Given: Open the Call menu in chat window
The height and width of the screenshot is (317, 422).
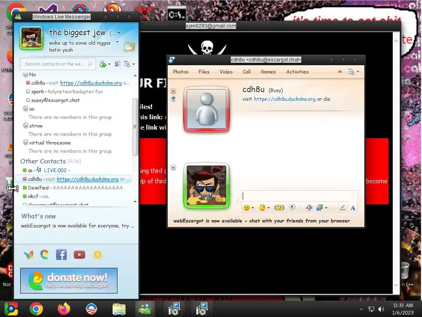Looking at the screenshot, I should coord(246,72).
